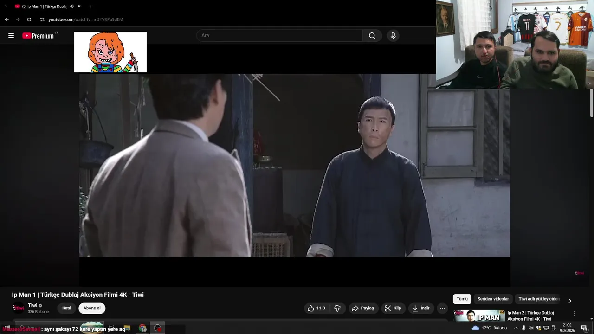Open more actions three-dot menu
The image size is (594, 334).
(442, 308)
